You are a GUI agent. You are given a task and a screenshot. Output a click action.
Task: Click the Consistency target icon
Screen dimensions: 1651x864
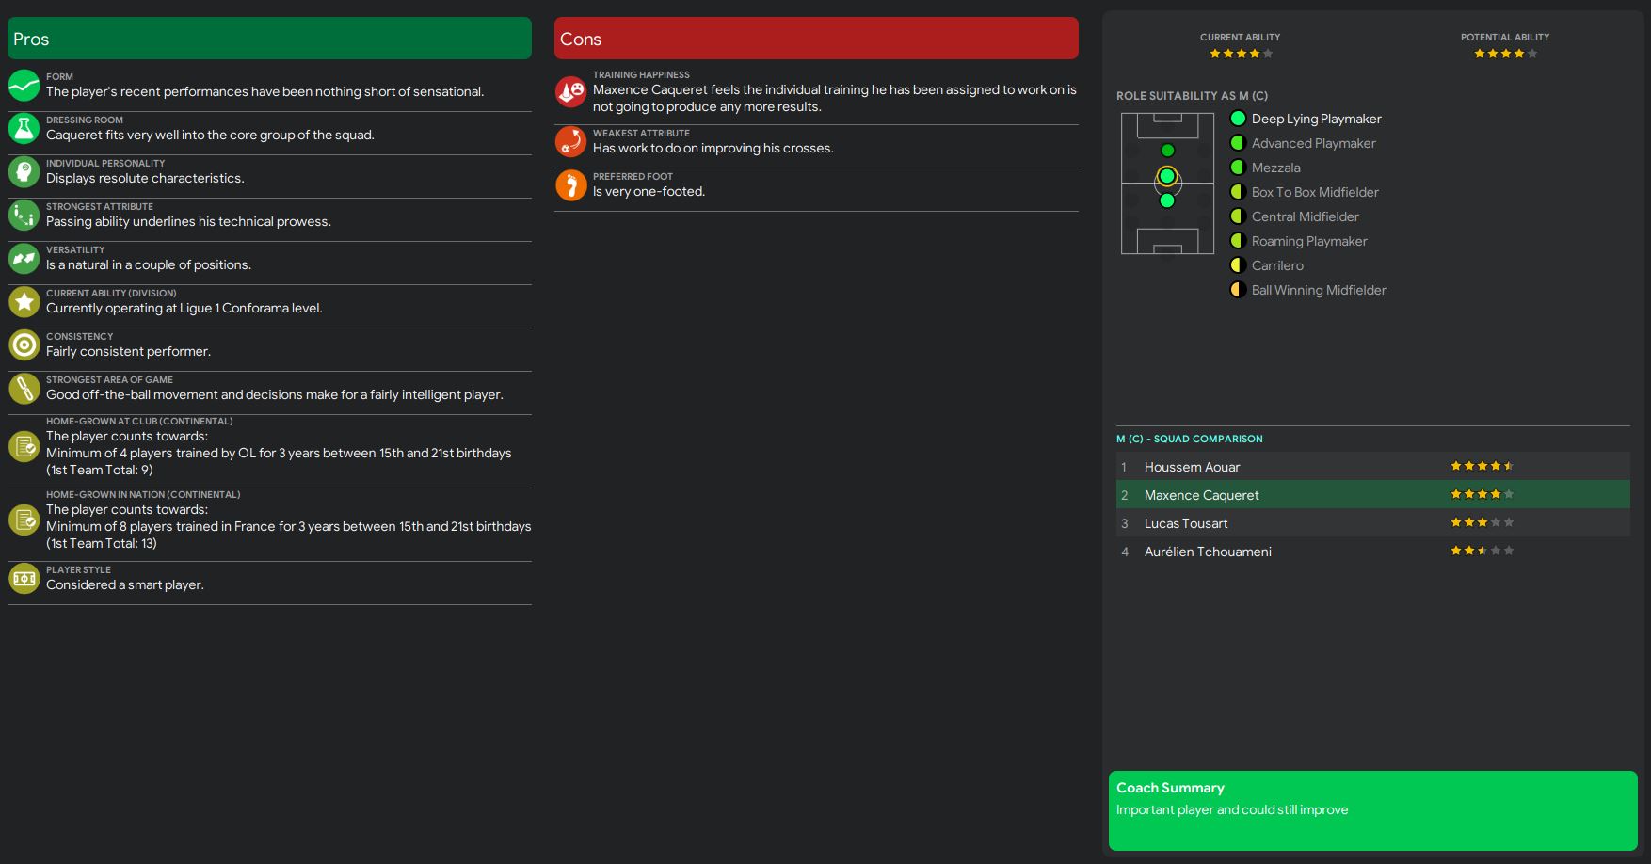pyautogui.click(x=24, y=344)
